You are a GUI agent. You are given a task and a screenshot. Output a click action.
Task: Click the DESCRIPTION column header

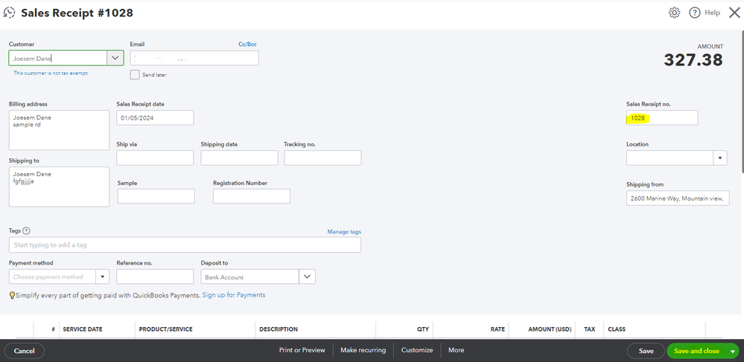point(279,329)
